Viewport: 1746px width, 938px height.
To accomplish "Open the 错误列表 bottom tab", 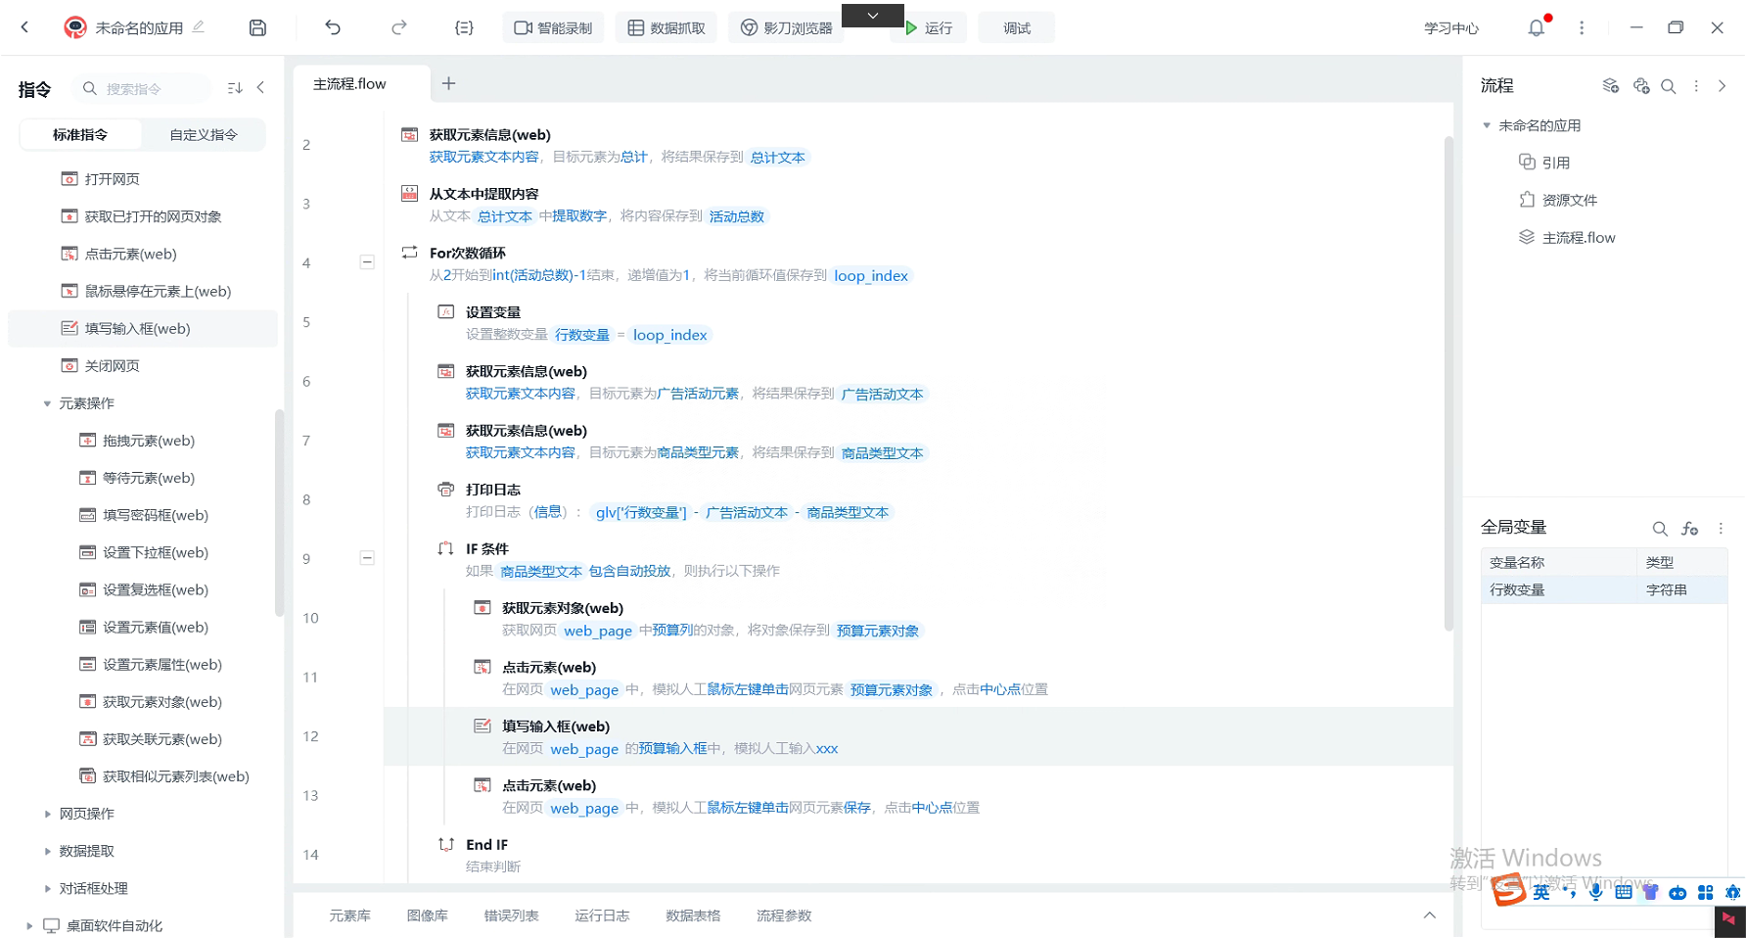I will coord(511,915).
